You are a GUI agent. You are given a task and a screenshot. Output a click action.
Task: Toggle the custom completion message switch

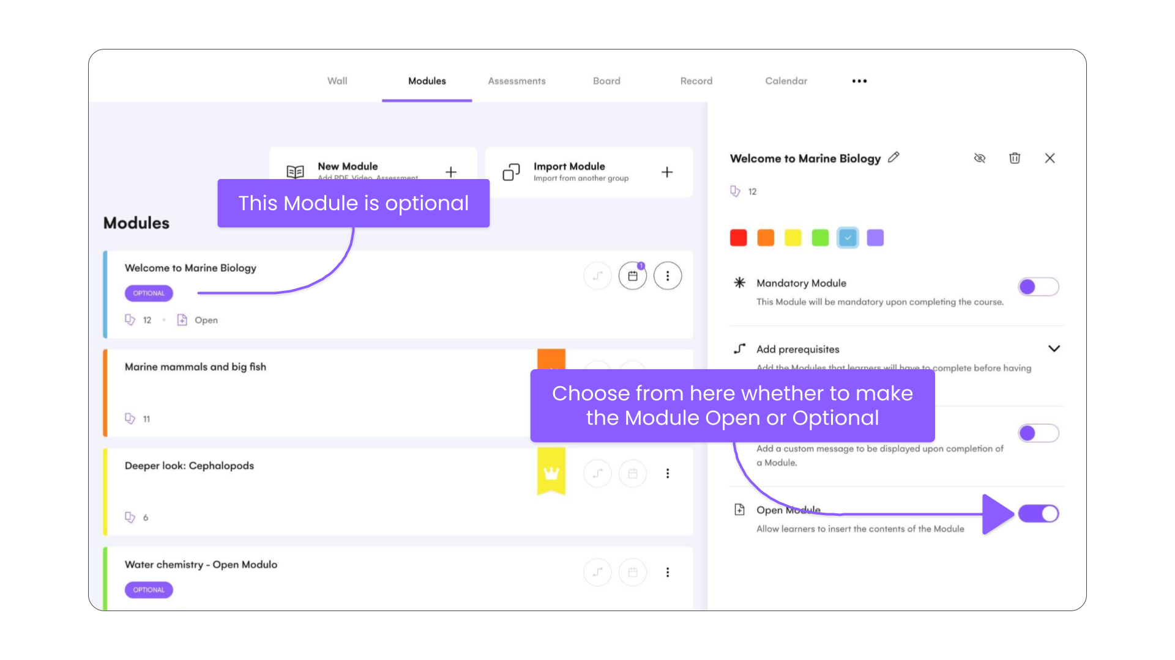pyautogui.click(x=1039, y=433)
